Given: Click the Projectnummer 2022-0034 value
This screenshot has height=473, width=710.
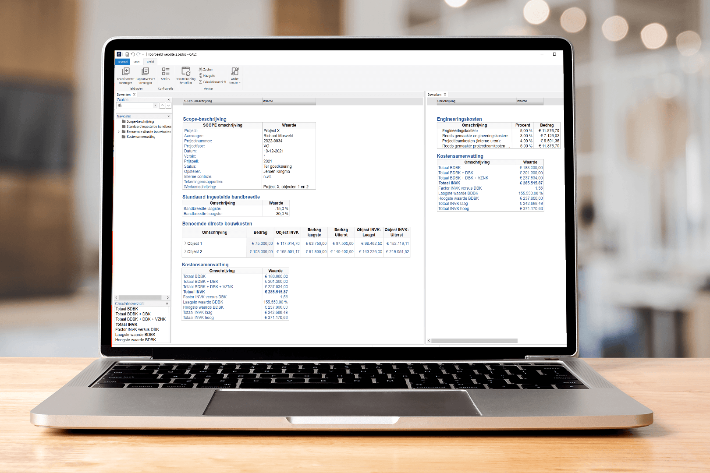Looking at the screenshot, I should point(273,141).
